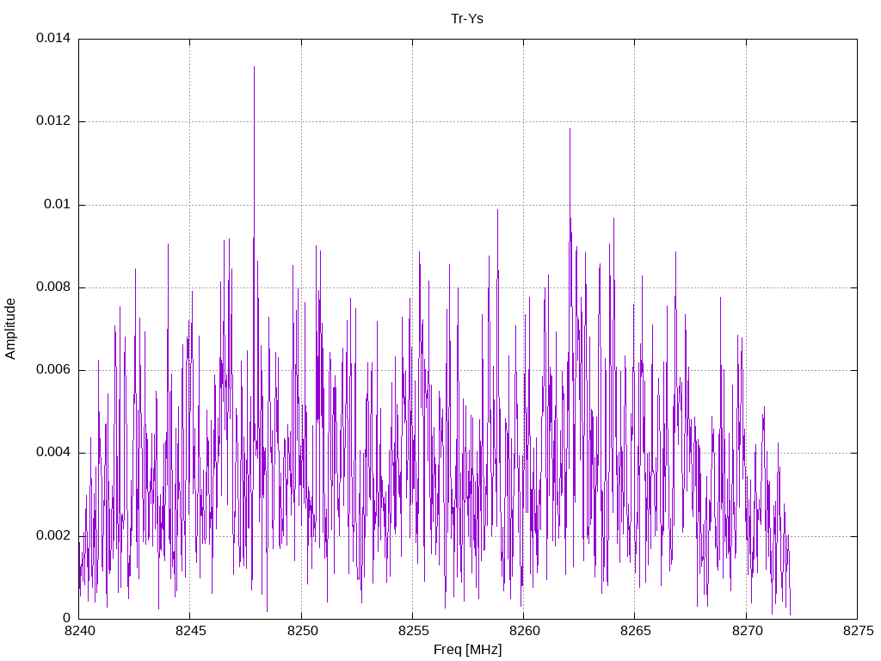Click the y-axis tick label 0.008
Viewport: 881px width, 661px height.
point(53,287)
